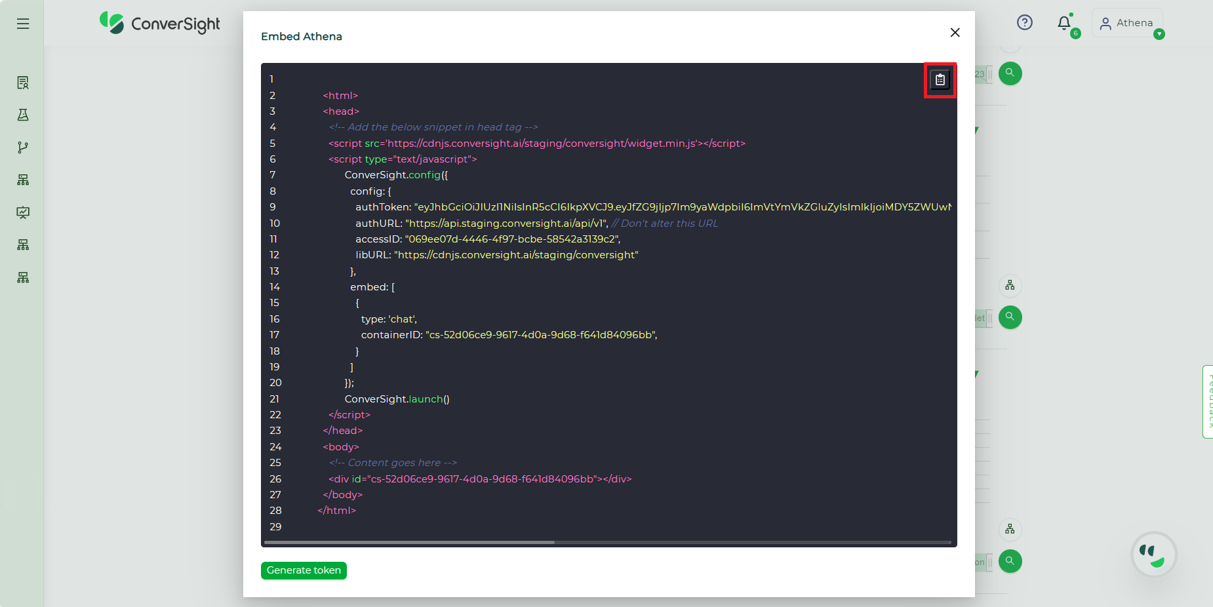Image resolution: width=1213 pixels, height=607 pixels.
Task: Click the Embed Athena dialog title
Action: pyautogui.click(x=302, y=37)
